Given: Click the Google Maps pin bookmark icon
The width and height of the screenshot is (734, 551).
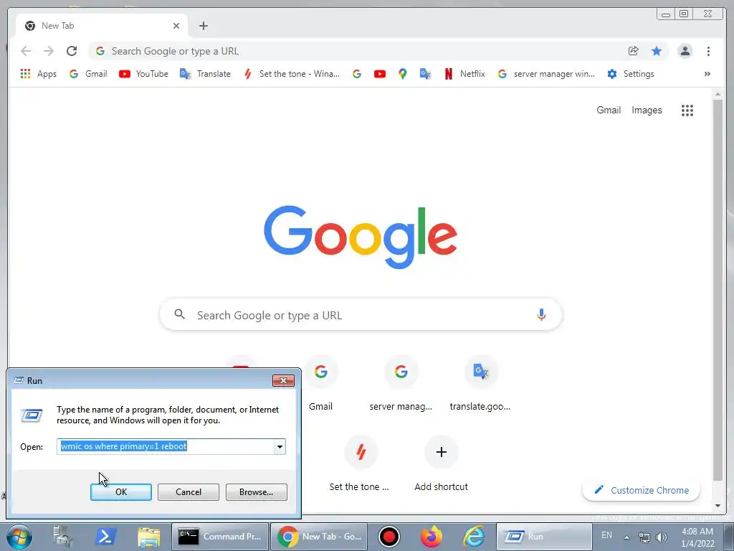Looking at the screenshot, I should 403,74.
